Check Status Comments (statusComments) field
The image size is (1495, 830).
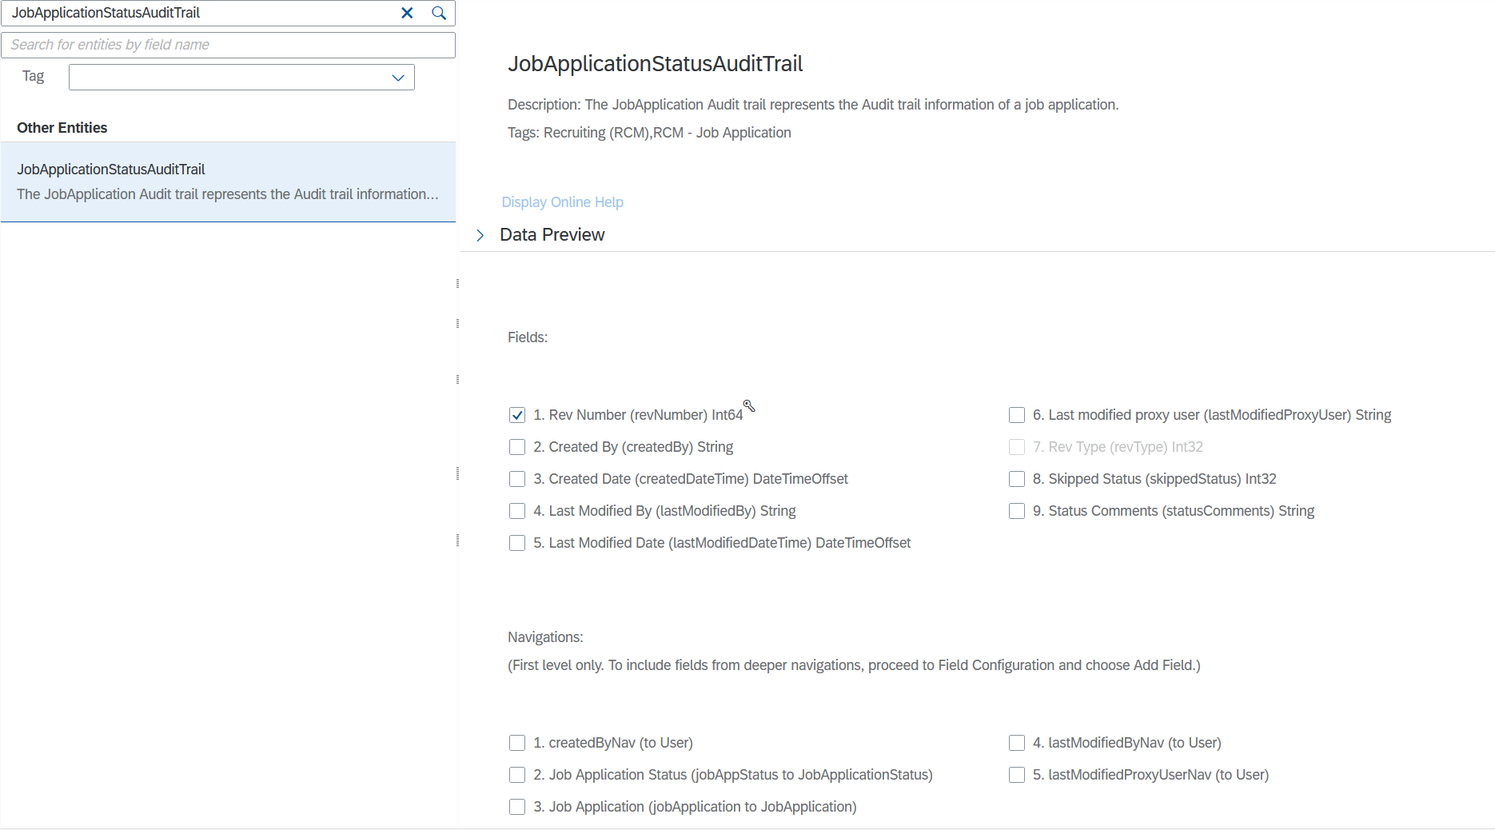pos(1017,511)
